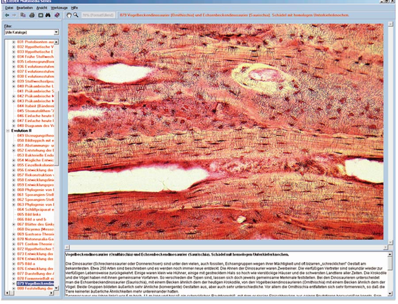Click the book help icon
This screenshot has width=398, height=304.
point(57,15)
